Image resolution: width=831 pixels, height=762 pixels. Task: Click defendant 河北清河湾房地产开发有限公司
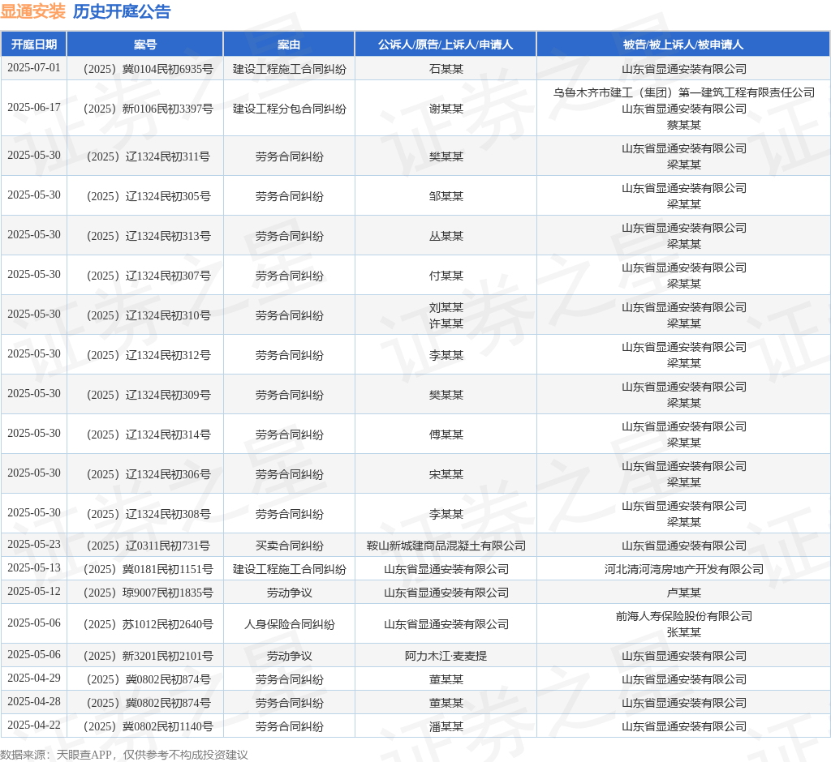(683, 569)
